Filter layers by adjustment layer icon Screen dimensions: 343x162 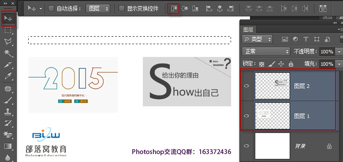295,39
